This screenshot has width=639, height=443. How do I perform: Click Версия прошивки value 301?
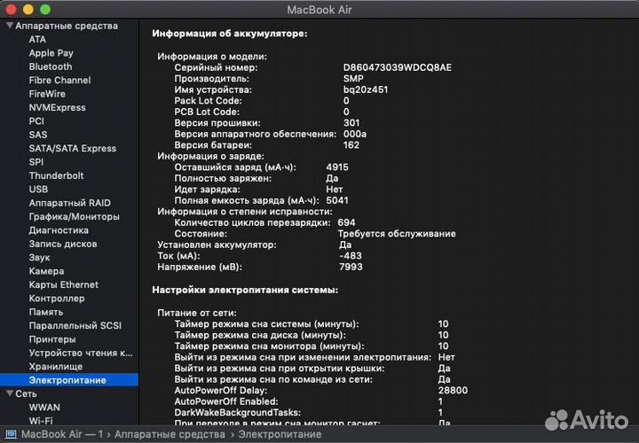[x=351, y=123]
